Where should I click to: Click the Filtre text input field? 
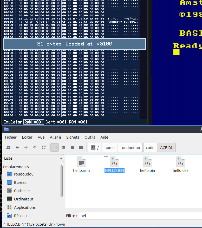(x=140, y=216)
